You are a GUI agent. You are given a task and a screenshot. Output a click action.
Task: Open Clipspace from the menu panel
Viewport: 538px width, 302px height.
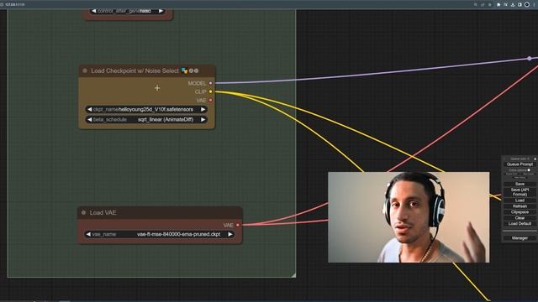[x=520, y=212]
